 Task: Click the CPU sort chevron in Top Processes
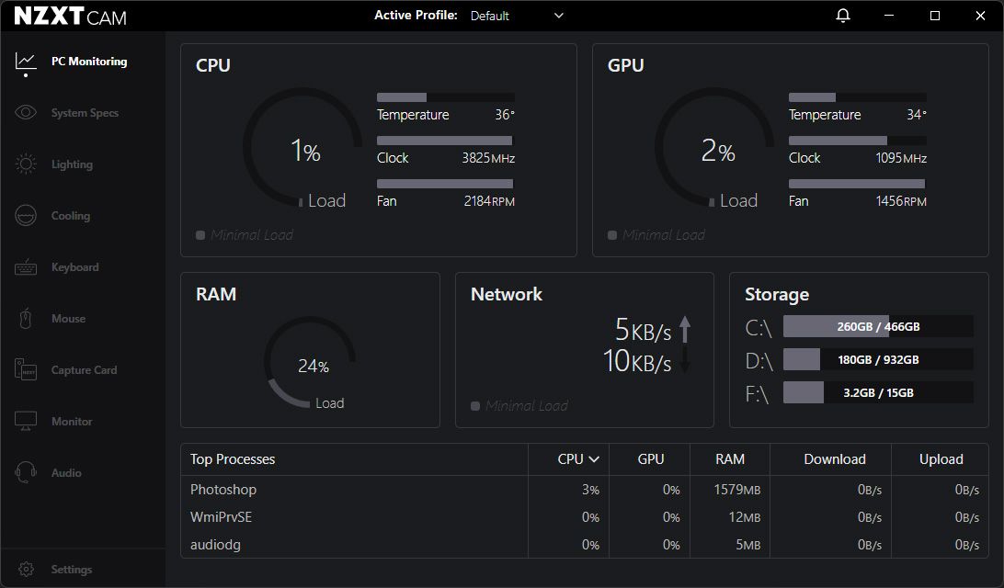pos(590,458)
